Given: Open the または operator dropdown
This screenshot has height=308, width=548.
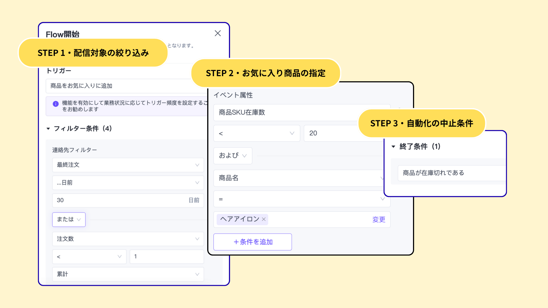Looking at the screenshot, I should [69, 220].
